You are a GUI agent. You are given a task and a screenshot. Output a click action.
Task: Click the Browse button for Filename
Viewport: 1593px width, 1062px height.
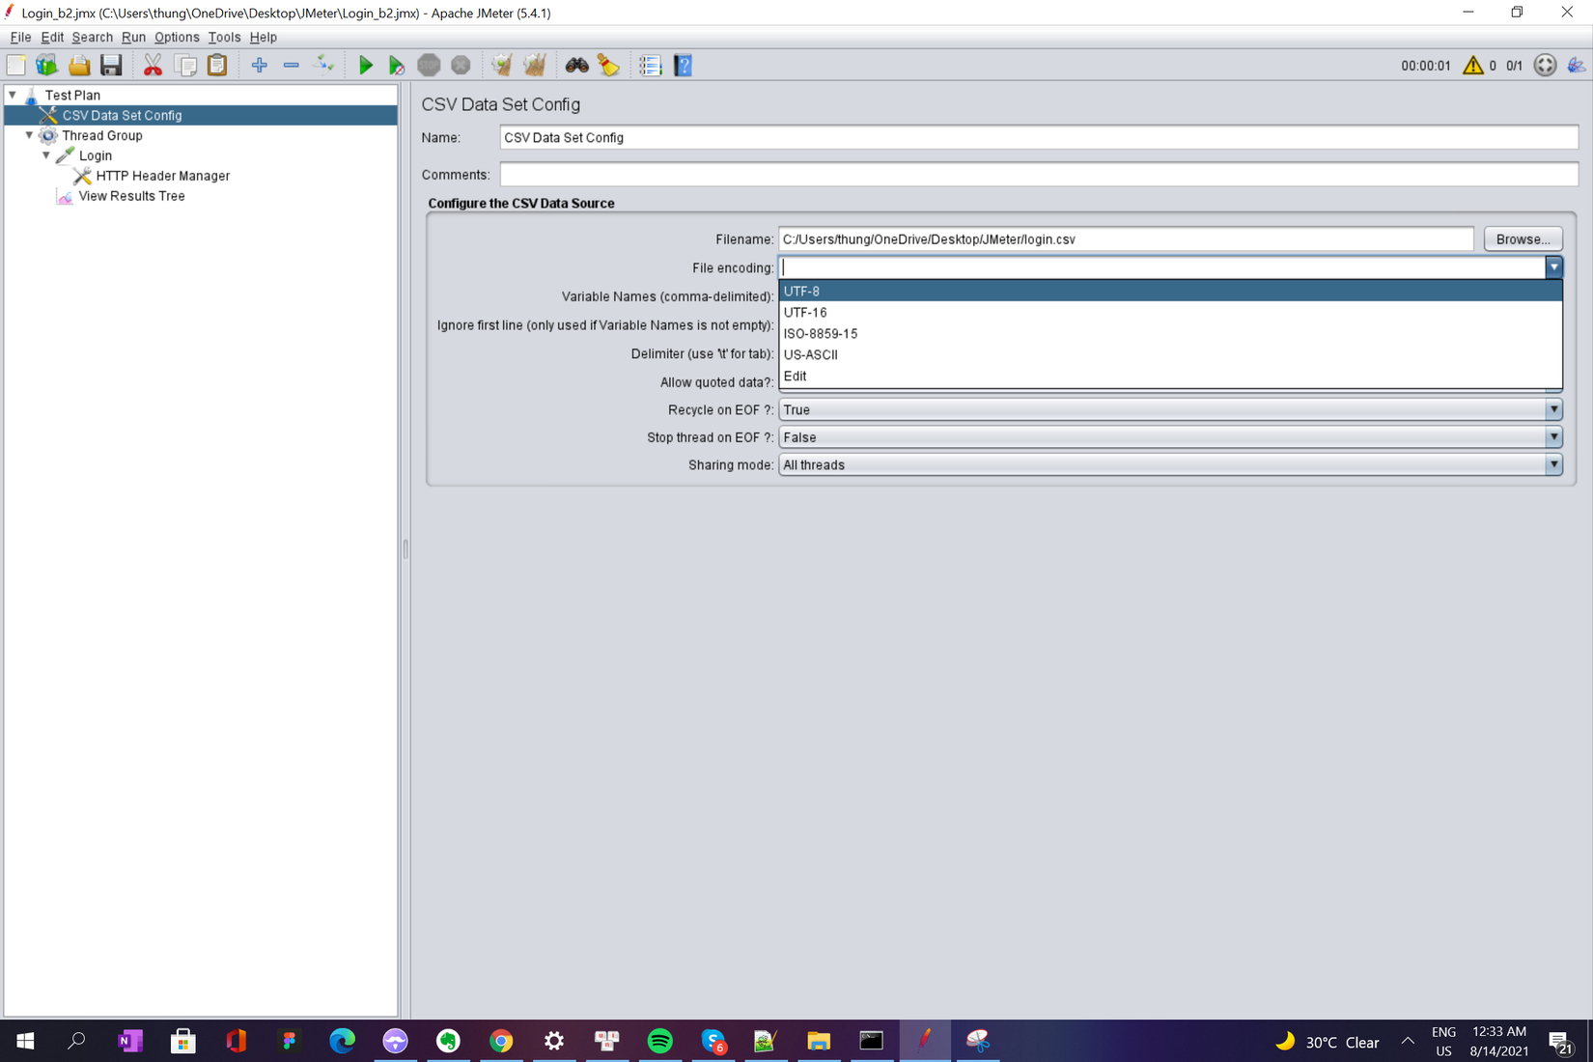coord(1523,238)
